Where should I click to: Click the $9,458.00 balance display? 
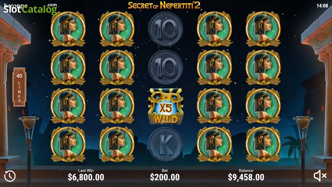(x=246, y=177)
